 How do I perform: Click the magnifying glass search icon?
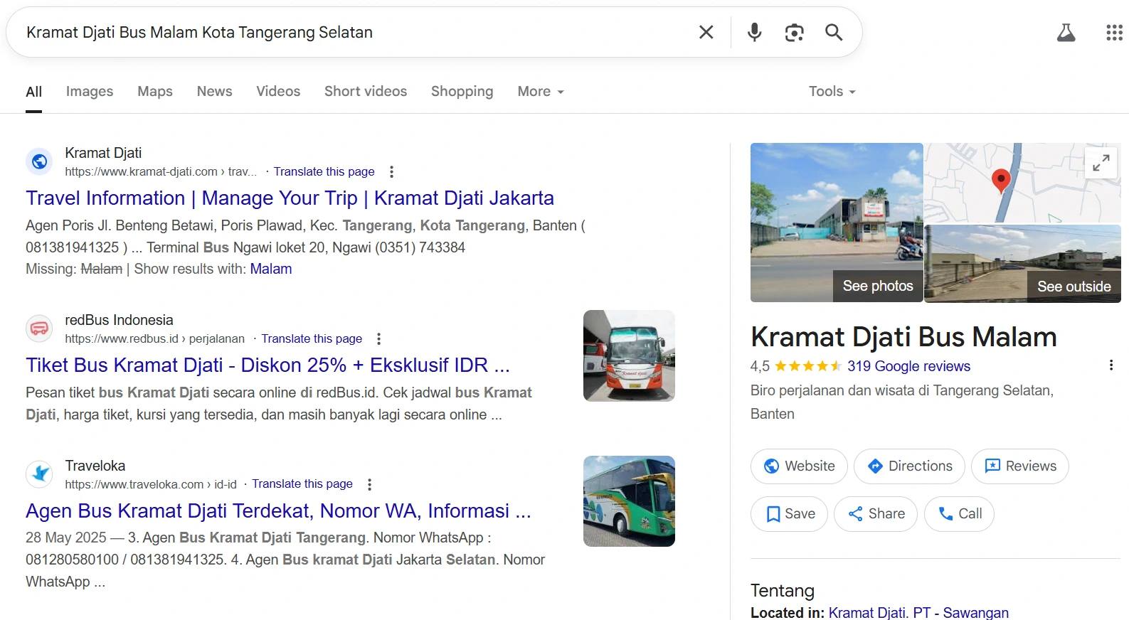point(834,32)
